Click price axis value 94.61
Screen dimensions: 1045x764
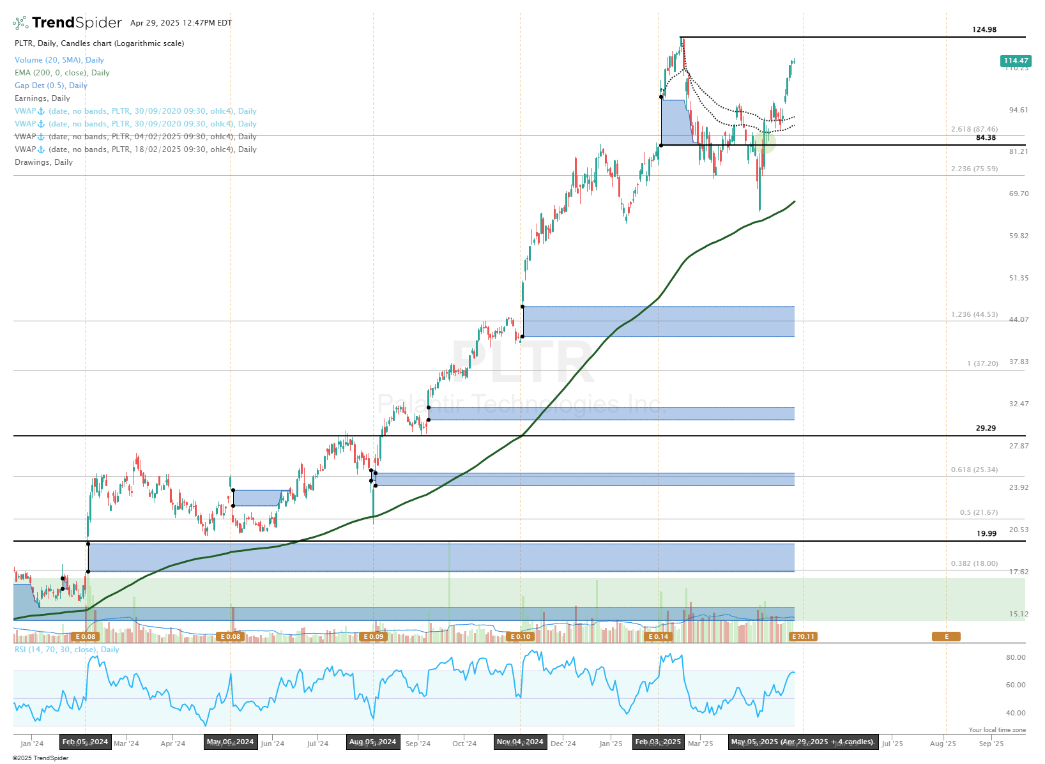pyautogui.click(x=1019, y=110)
